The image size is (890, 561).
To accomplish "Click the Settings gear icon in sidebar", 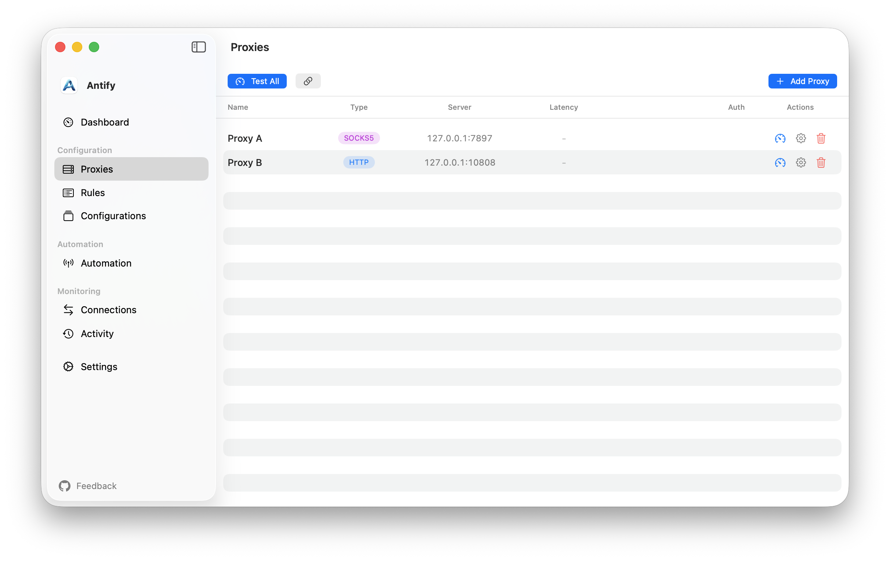I will [68, 366].
